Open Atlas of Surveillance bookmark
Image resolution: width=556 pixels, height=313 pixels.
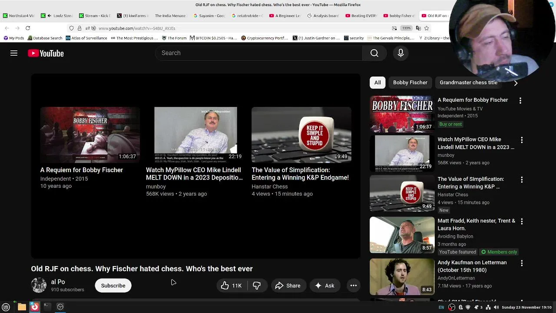click(86, 38)
